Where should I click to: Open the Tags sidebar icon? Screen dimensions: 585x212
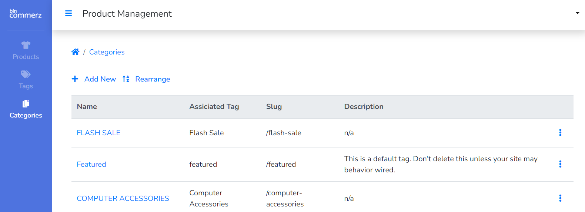pyautogui.click(x=26, y=74)
